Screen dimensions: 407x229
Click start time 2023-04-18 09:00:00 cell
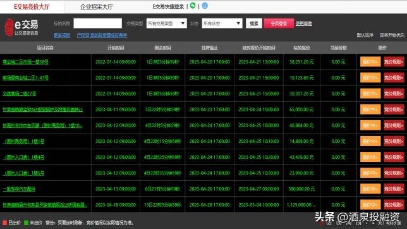pyautogui.click(x=116, y=205)
